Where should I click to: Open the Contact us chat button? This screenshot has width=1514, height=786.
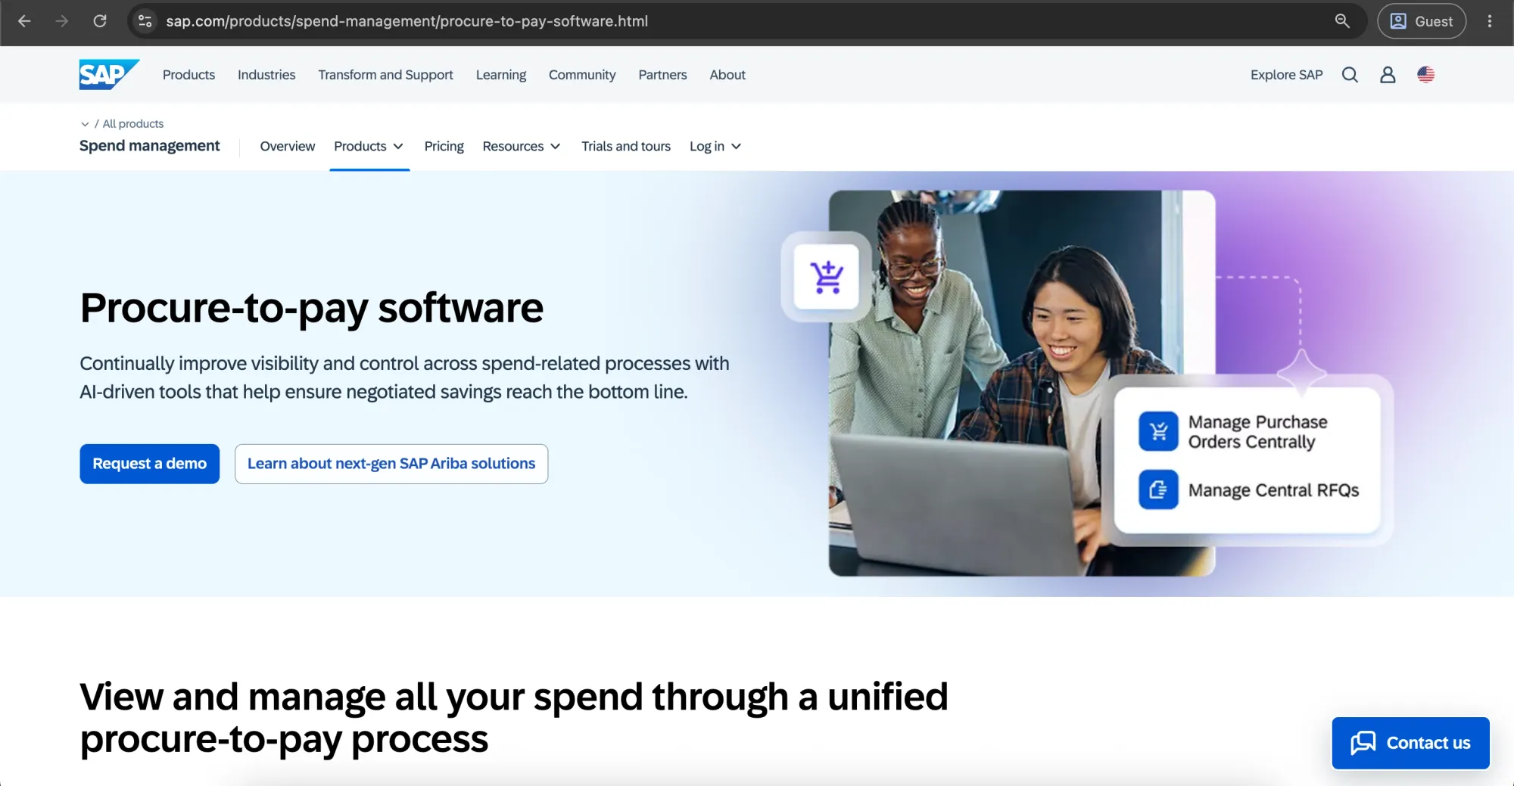tap(1411, 743)
